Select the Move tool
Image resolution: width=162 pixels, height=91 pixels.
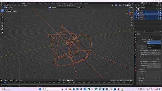(2, 17)
